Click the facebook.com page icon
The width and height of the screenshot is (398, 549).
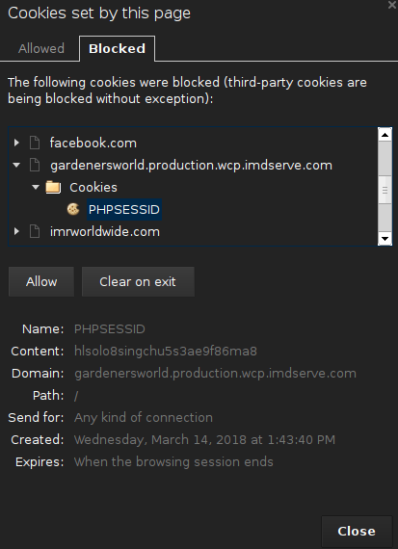click(x=35, y=143)
